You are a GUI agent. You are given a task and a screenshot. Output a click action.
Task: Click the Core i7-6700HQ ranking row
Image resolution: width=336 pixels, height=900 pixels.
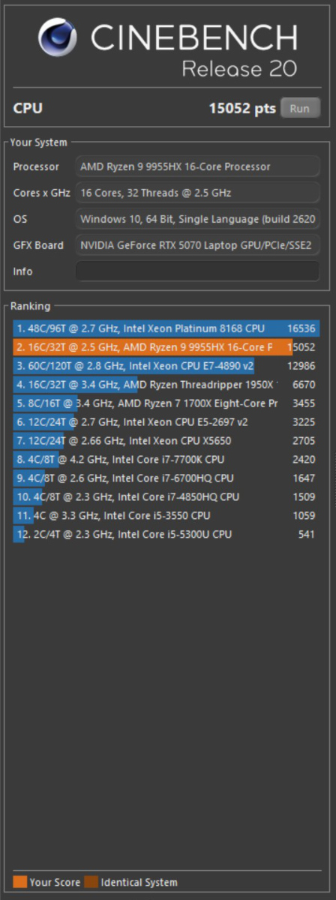pyautogui.click(x=166, y=478)
